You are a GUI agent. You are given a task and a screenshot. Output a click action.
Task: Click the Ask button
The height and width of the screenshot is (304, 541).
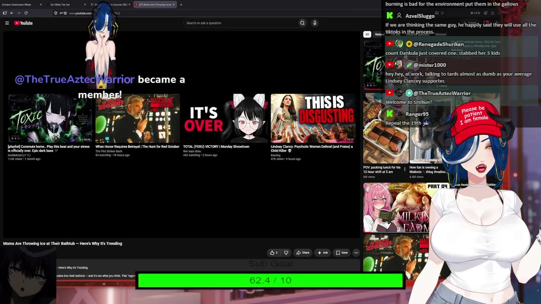[x=323, y=253]
